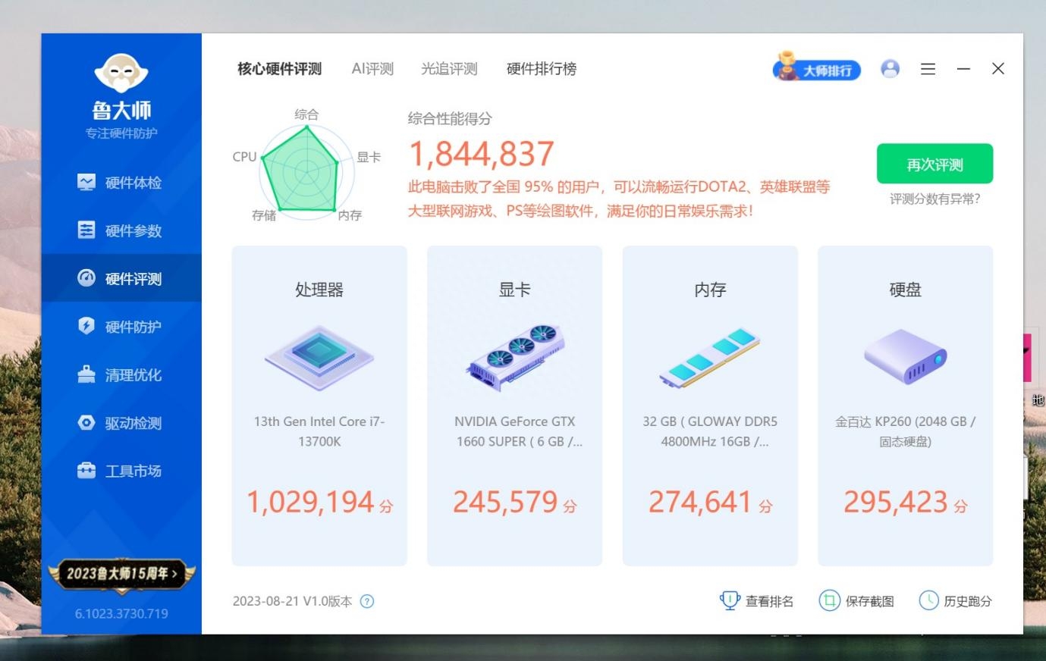Close the 鲁大师 window
This screenshot has width=1046, height=661.
point(998,69)
